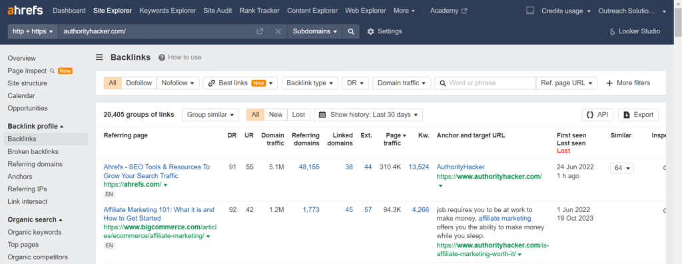Open the Domain traffic dropdown
Viewport: 682px width, 264px height.
point(402,83)
